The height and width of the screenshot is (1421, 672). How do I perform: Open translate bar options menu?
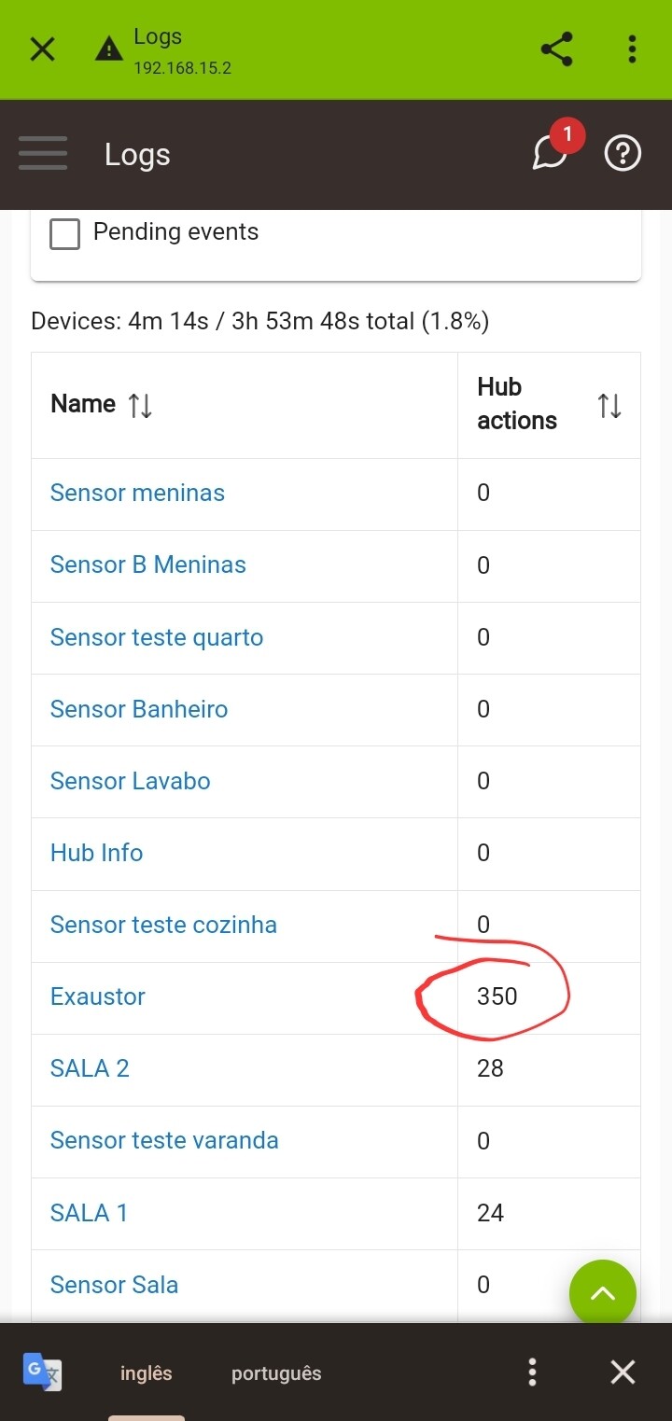[532, 1372]
